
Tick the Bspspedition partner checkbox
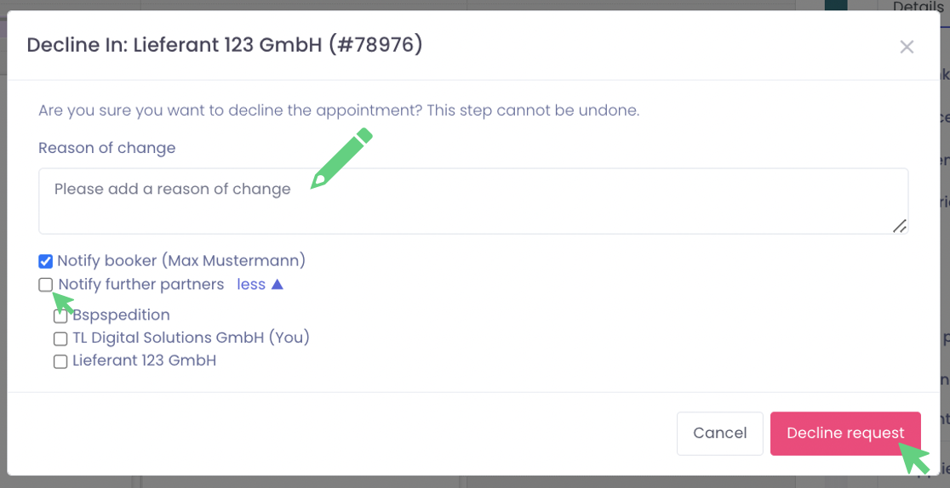pyautogui.click(x=60, y=316)
